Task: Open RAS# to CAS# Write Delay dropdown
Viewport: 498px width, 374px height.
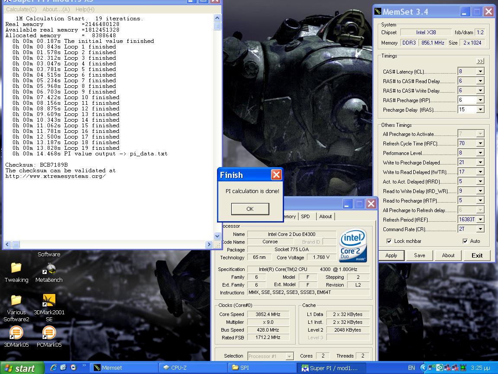Action: (x=480, y=90)
